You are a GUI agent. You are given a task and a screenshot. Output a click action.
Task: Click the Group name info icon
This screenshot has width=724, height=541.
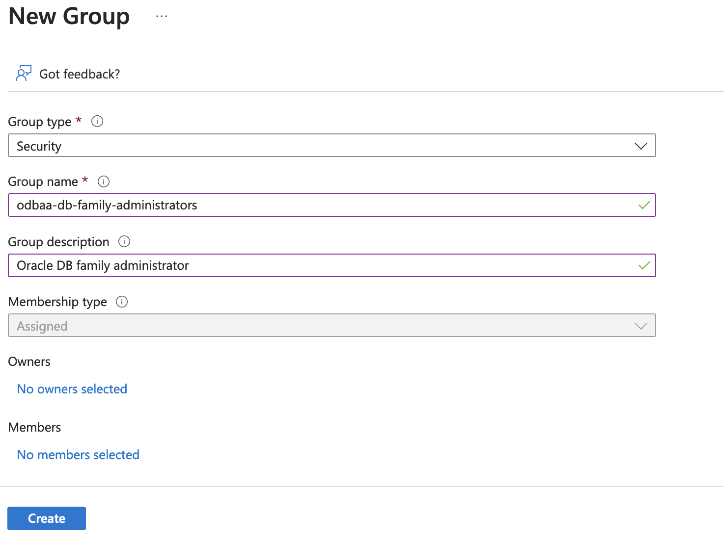(103, 181)
